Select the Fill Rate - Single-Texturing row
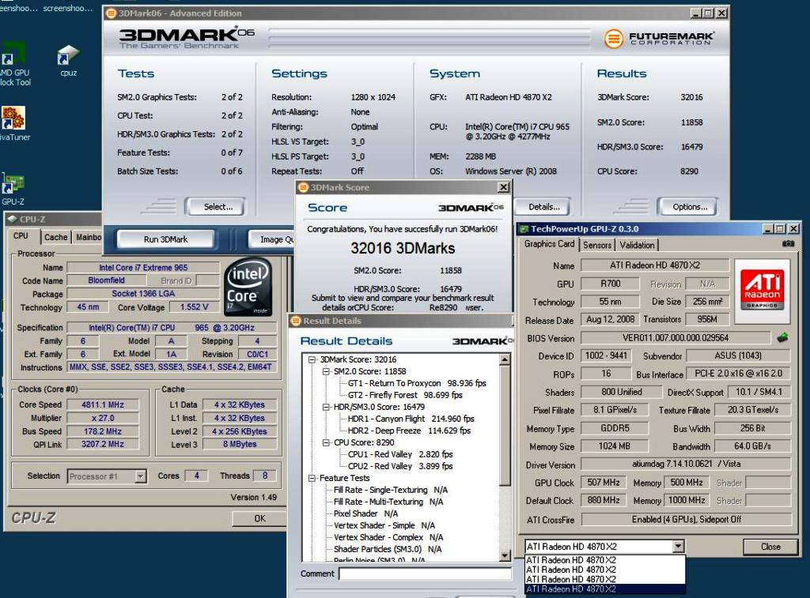The height and width of the screenshot is (598, 810). click(x=391, y=490)
